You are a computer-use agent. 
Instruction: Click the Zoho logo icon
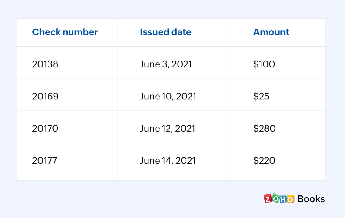coord(279,198)
